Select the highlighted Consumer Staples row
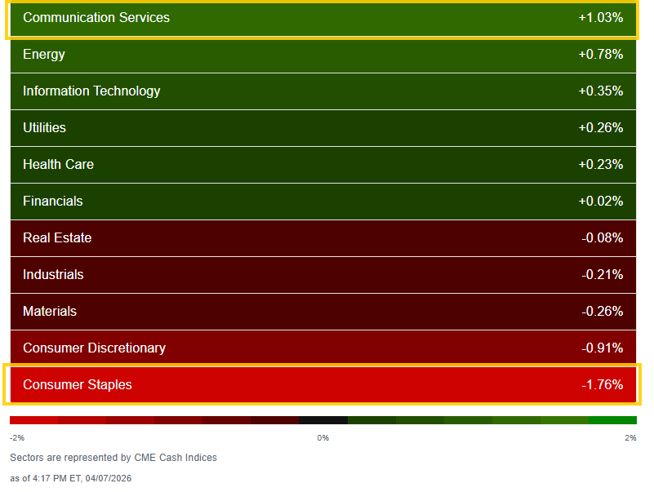The width and height of the screenshot is (654, 492). tap(323, 384)
